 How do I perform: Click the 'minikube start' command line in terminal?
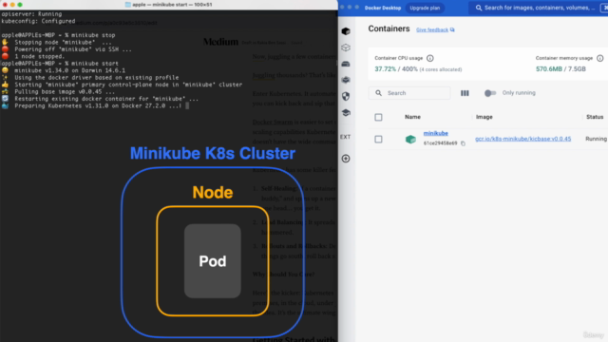coord(60,64)
